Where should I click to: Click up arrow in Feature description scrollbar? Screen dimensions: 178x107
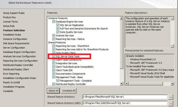click(172, 18)
